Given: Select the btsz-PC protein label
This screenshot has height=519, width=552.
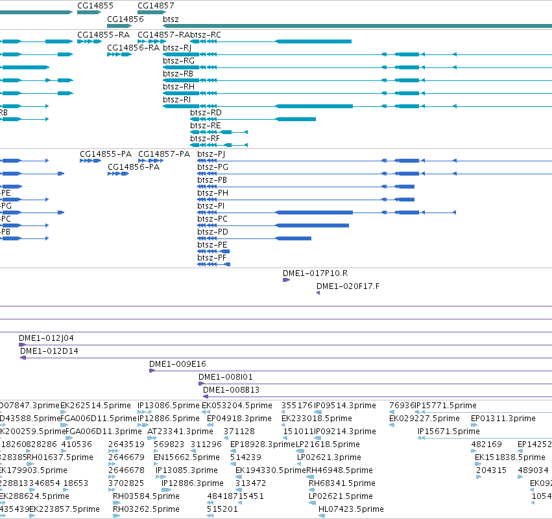Looking at the screenshot, I should tap(212, 219).
